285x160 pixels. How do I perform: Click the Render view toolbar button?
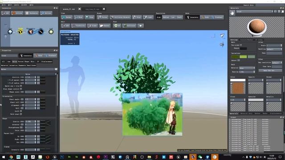tap(67, 17)
